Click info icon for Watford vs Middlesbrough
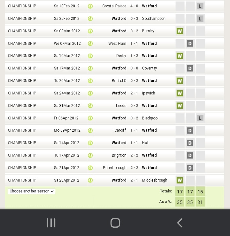This screenshot has height=236, width=230. (x=90, y=180)
